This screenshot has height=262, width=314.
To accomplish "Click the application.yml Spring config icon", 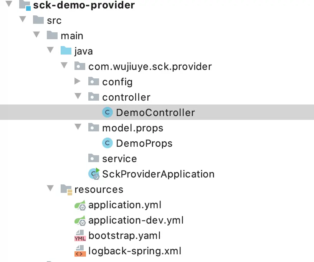I will click(x=80, y=205).
